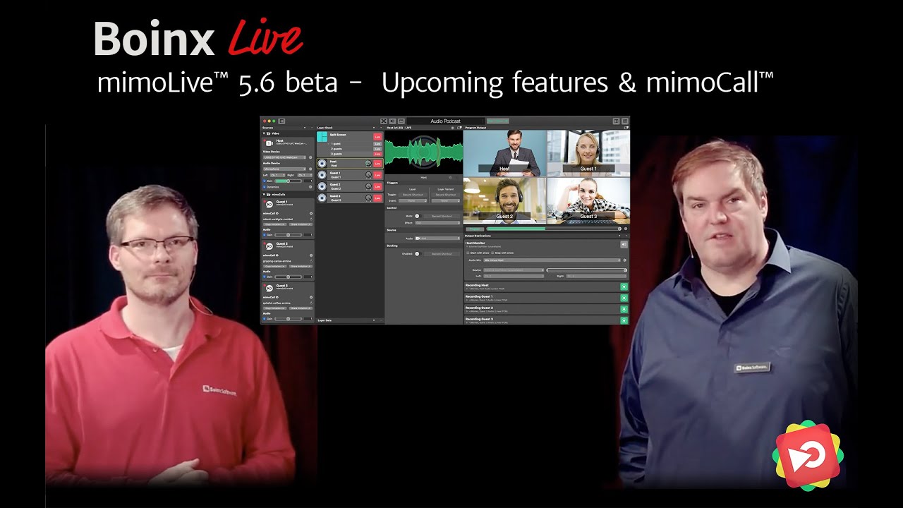Click the Guest 1 preview in Program Output

(588, 152)
